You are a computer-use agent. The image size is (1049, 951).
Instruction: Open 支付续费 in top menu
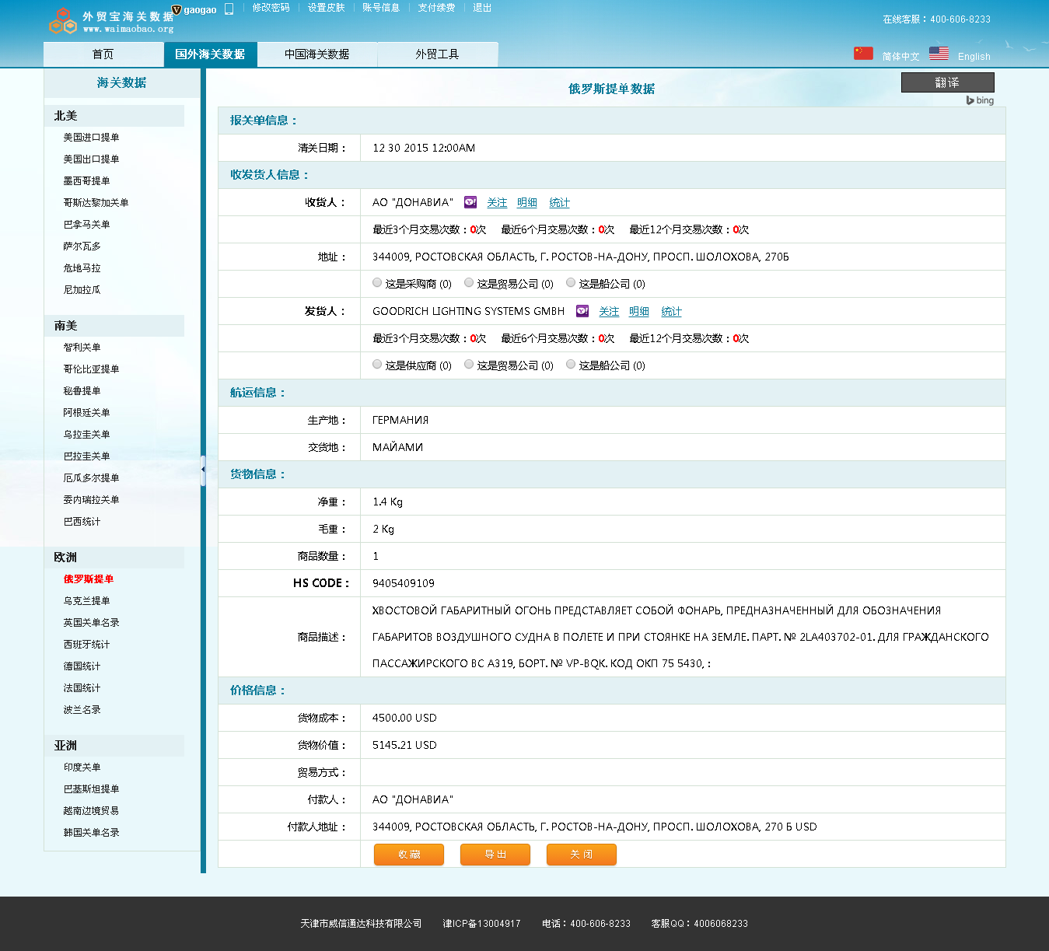(x=436, y=8)
